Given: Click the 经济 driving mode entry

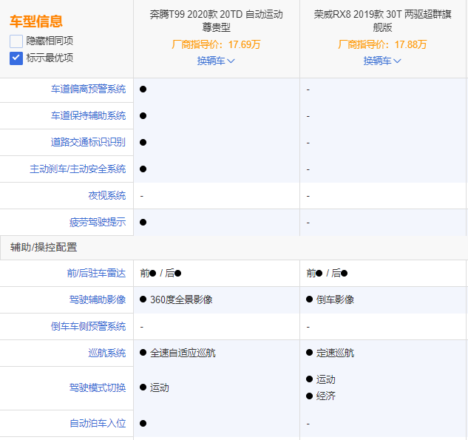Looking at the screenshot, I should (x=321, y=396).
